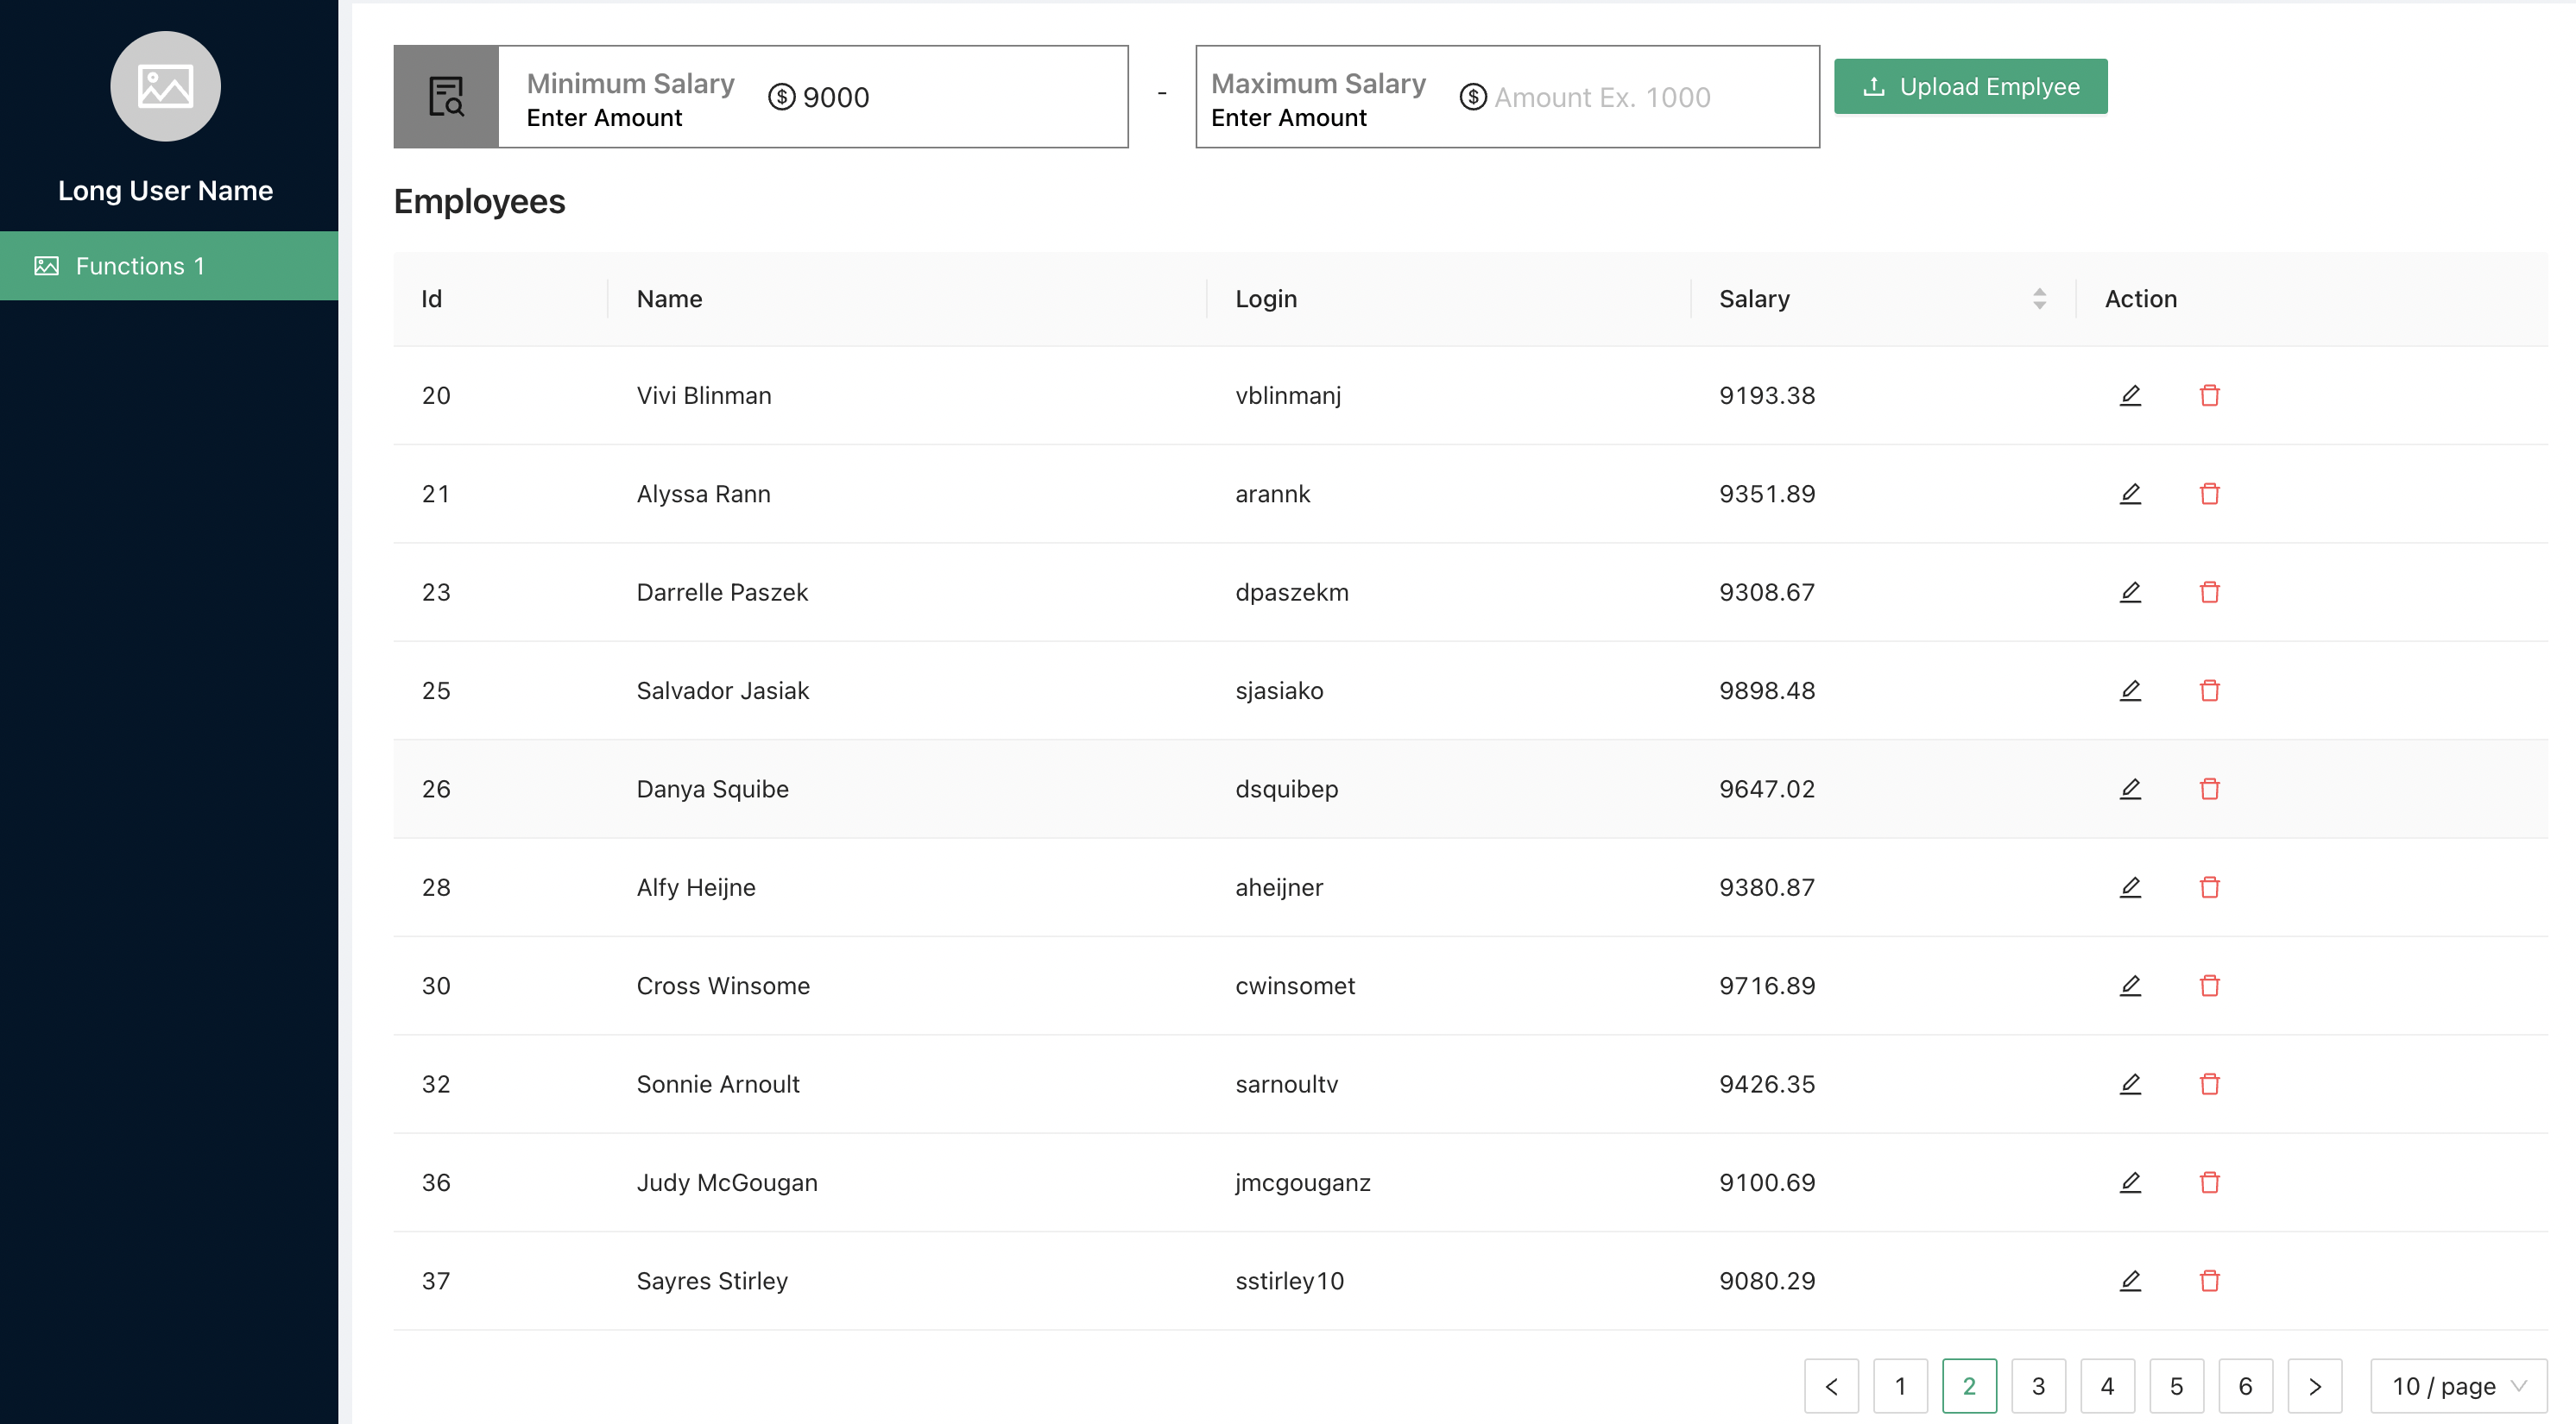The image size is (2576, 1424).
Task: Click the user avatar placeholder image
Action: tap(165, 86)
